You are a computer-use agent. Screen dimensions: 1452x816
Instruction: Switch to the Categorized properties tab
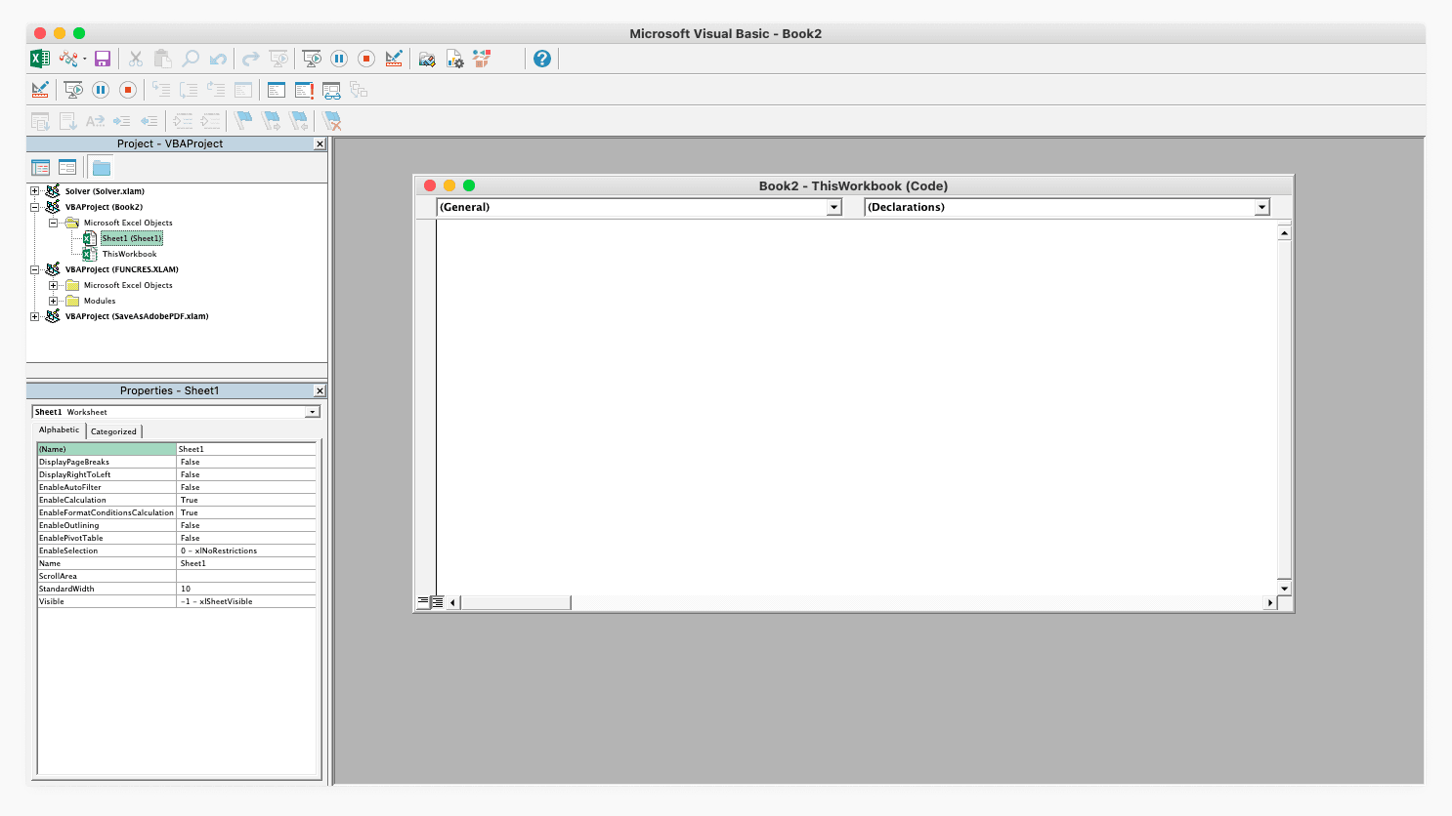coord(114,431)
